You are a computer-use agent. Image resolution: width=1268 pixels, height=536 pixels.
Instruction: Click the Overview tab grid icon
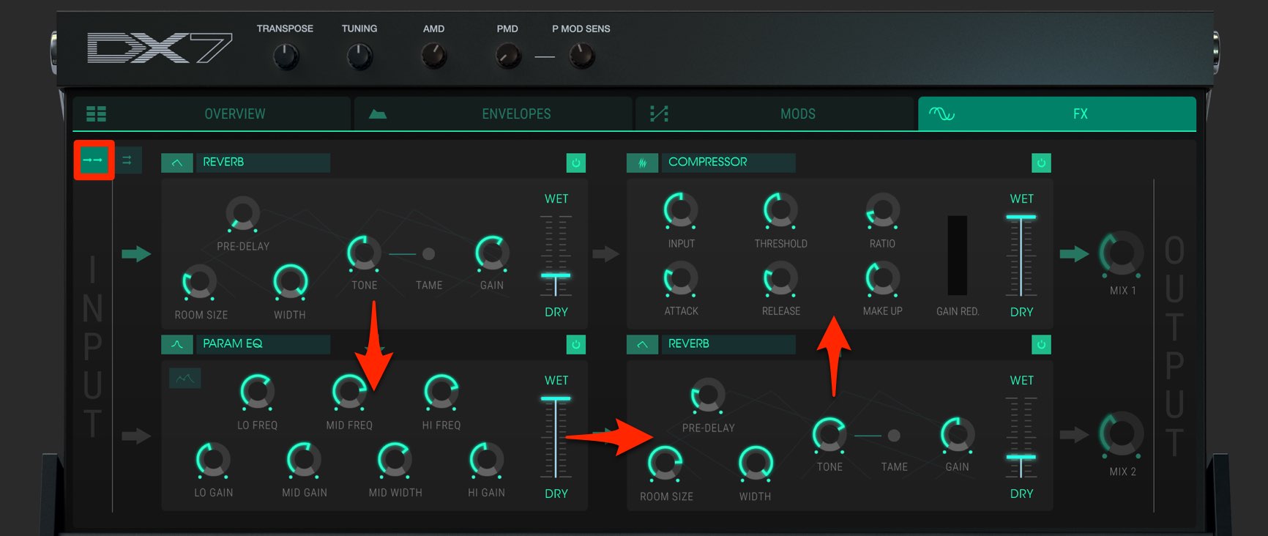(x=96, y=113)
